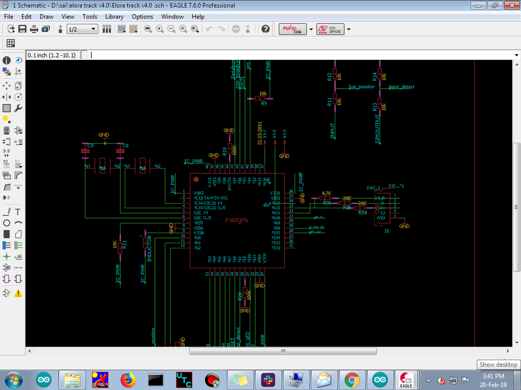Screen dimensions: 521x390
Task: Select the Move tool
Action: pyautogui.click(x=6, y=86)
